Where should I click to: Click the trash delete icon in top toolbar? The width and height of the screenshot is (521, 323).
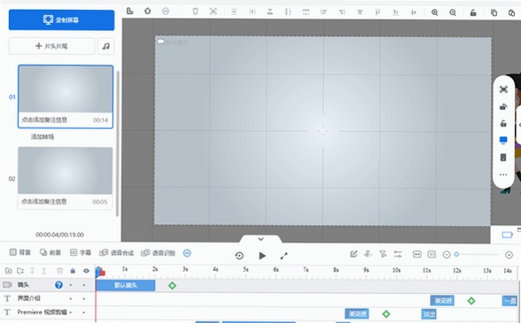(195, 12)
